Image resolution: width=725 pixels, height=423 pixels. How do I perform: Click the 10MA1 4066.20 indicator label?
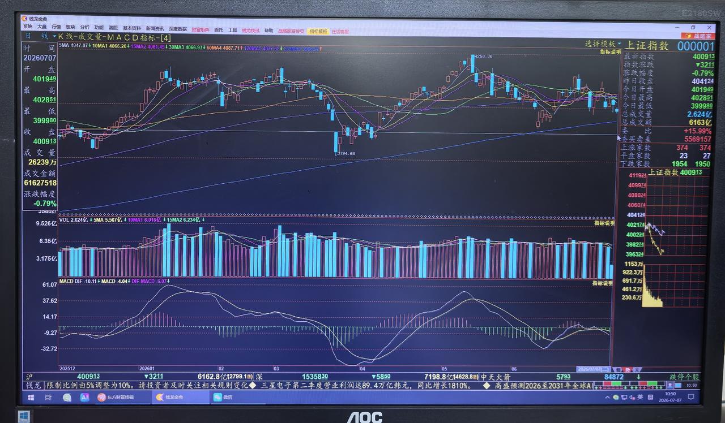click(x=110, y=46)
